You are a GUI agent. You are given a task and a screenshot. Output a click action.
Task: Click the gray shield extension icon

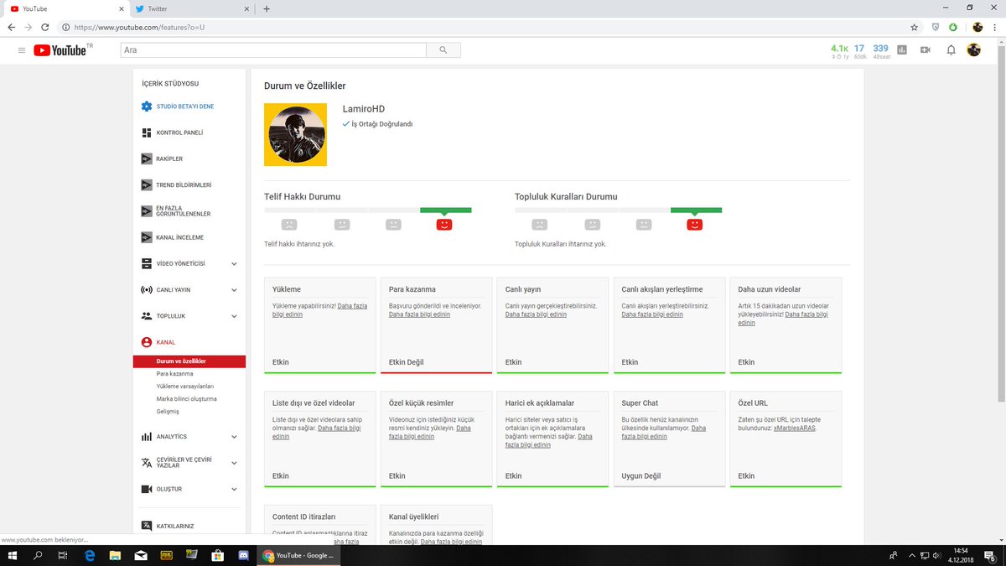coord(936,27)
